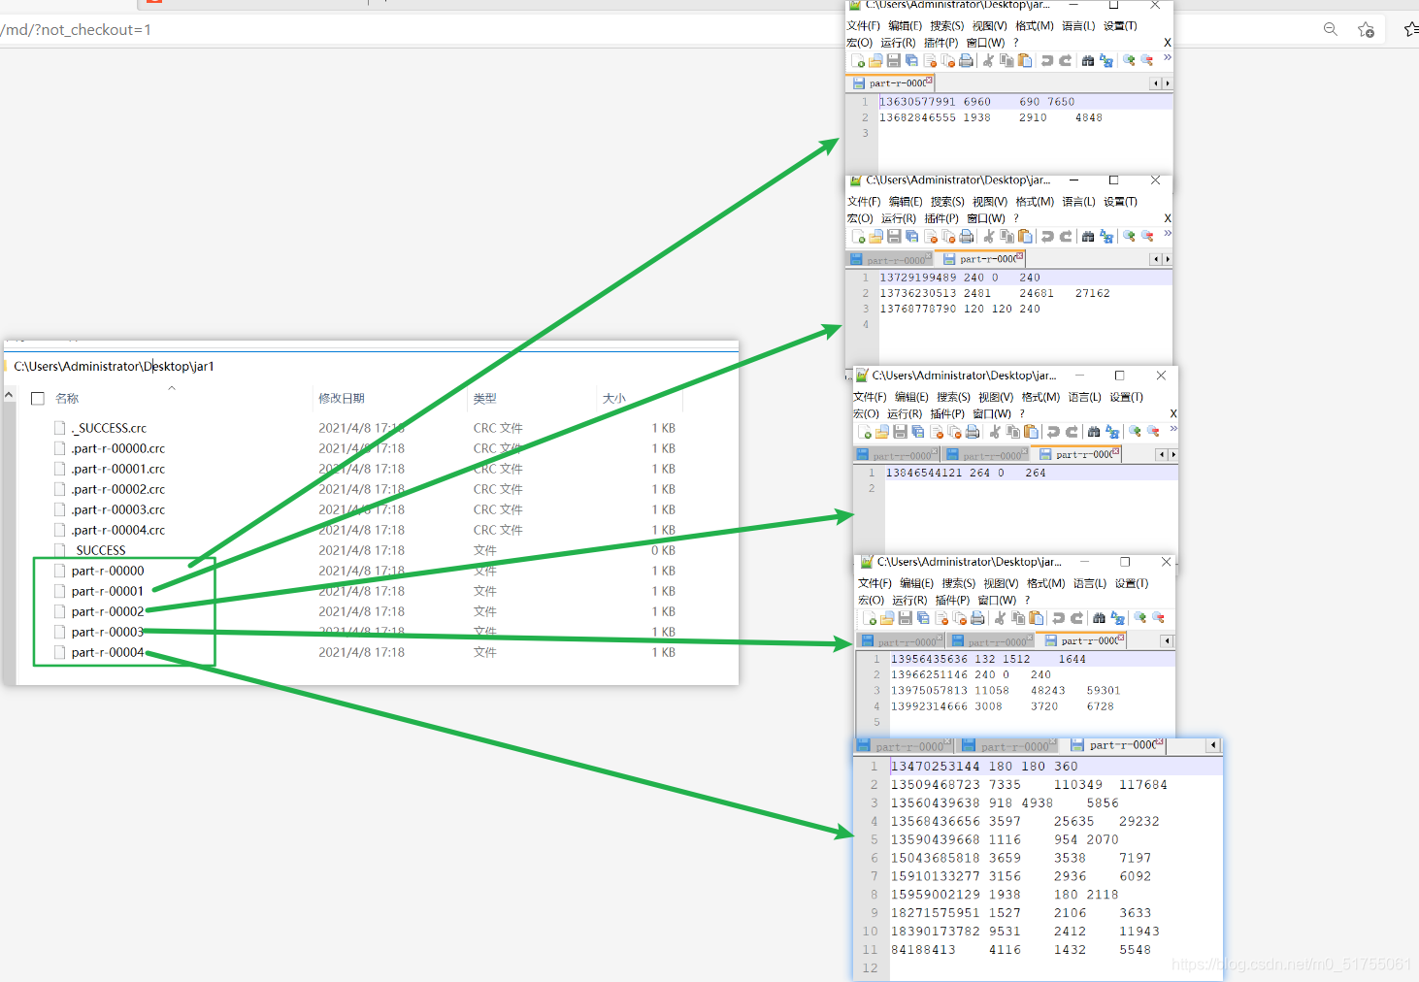Click Find binoculars icon in window showing 13846544121
Viewport: 1419px width, 982px height.
pyautogui.click(x=1094, y=432)
